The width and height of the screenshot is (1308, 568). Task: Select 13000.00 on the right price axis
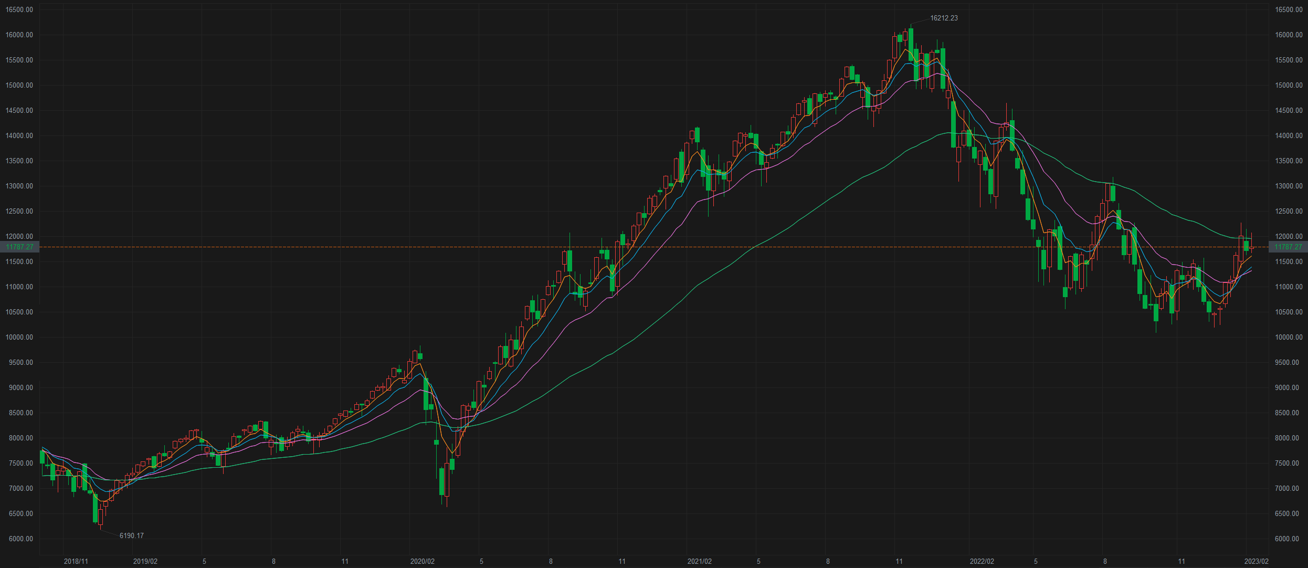[x=1289, y=186]
